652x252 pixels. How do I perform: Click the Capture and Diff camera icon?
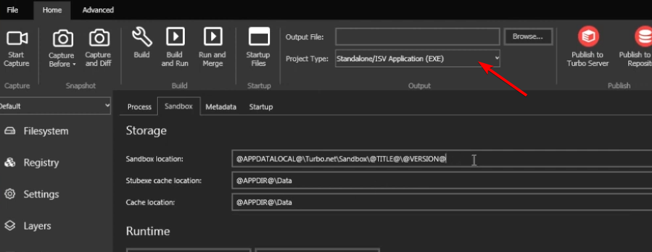click(99, 39)
